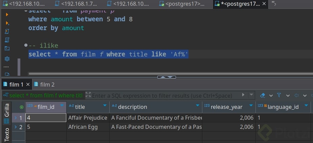Screen dimensions: 313x143
Task: Click the eraser icon to clear filters
Action: point(262,95)
